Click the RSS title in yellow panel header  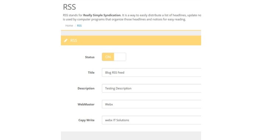pos(74,41)
